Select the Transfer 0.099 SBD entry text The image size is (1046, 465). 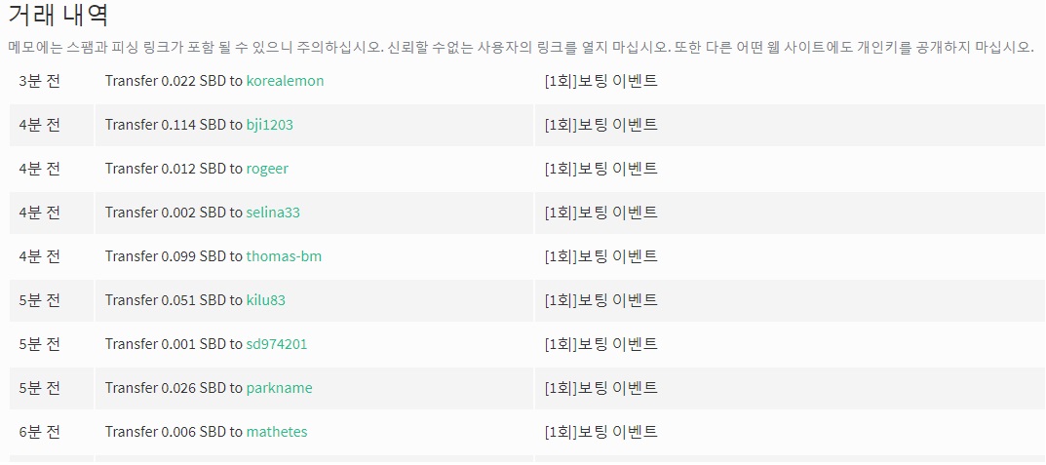[x=166, y=256]
